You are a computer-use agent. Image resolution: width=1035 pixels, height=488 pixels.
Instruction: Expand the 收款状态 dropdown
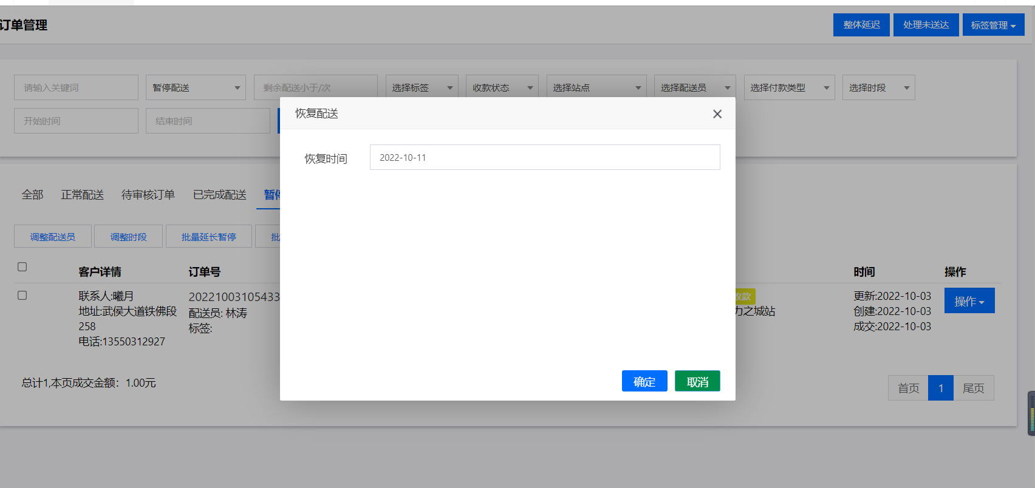pos(502,88)
